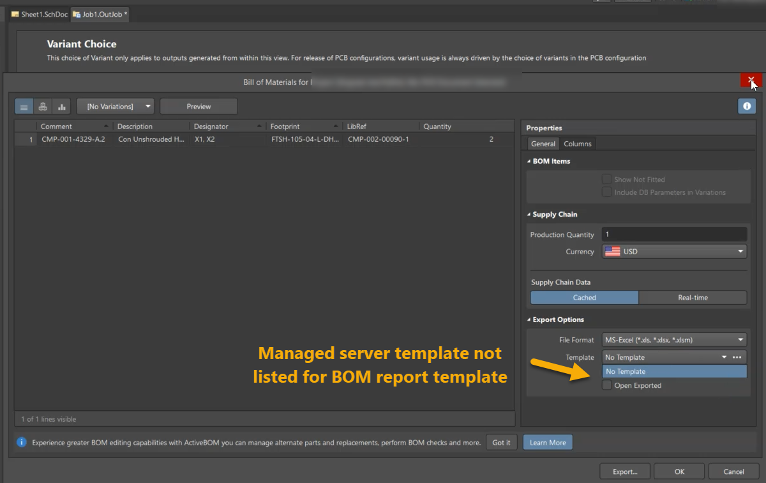The height and width of the screenshot is (483, 766).
Task: Click the Production Quantity input field
Action: tap(674, 234)
